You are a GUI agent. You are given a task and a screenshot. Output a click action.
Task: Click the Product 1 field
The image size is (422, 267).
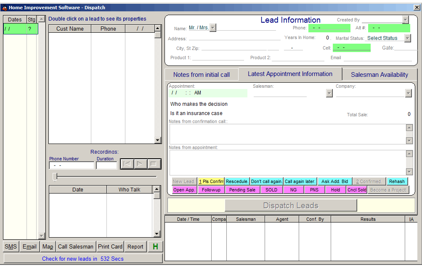point(218,58)
